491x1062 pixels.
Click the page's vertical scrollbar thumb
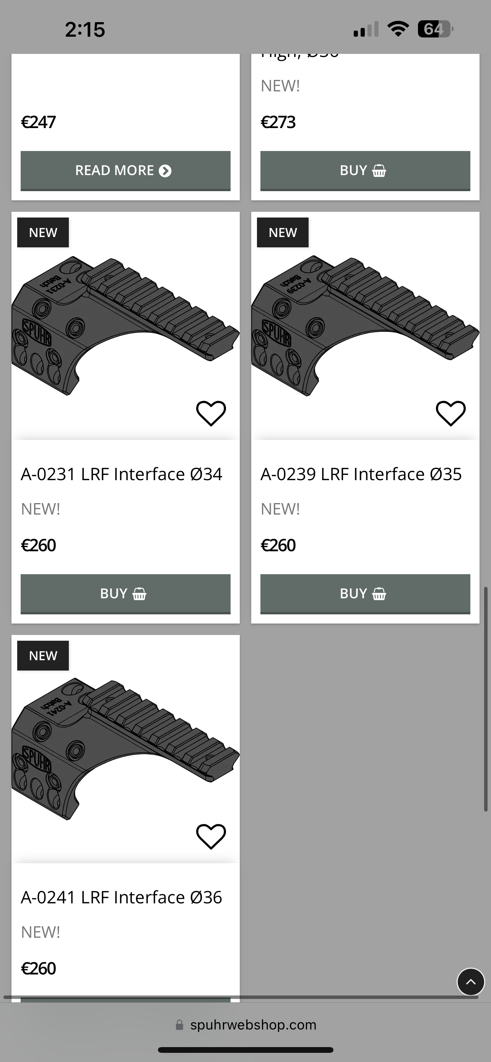(486, 699)
